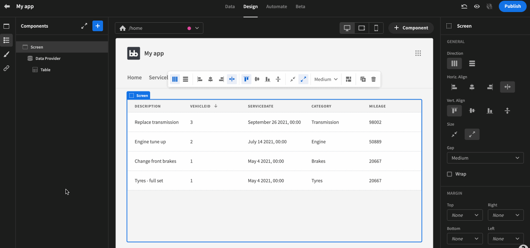The height and width of the screenshot is (248, 530).
Task: Delete component using floating toolbar trash icon
Action: tap(374, 79)
